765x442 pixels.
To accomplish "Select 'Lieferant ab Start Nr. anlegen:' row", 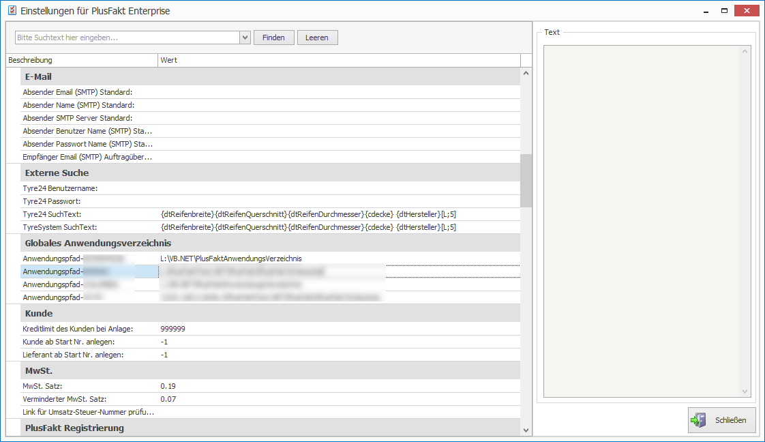I will [270, 355].
